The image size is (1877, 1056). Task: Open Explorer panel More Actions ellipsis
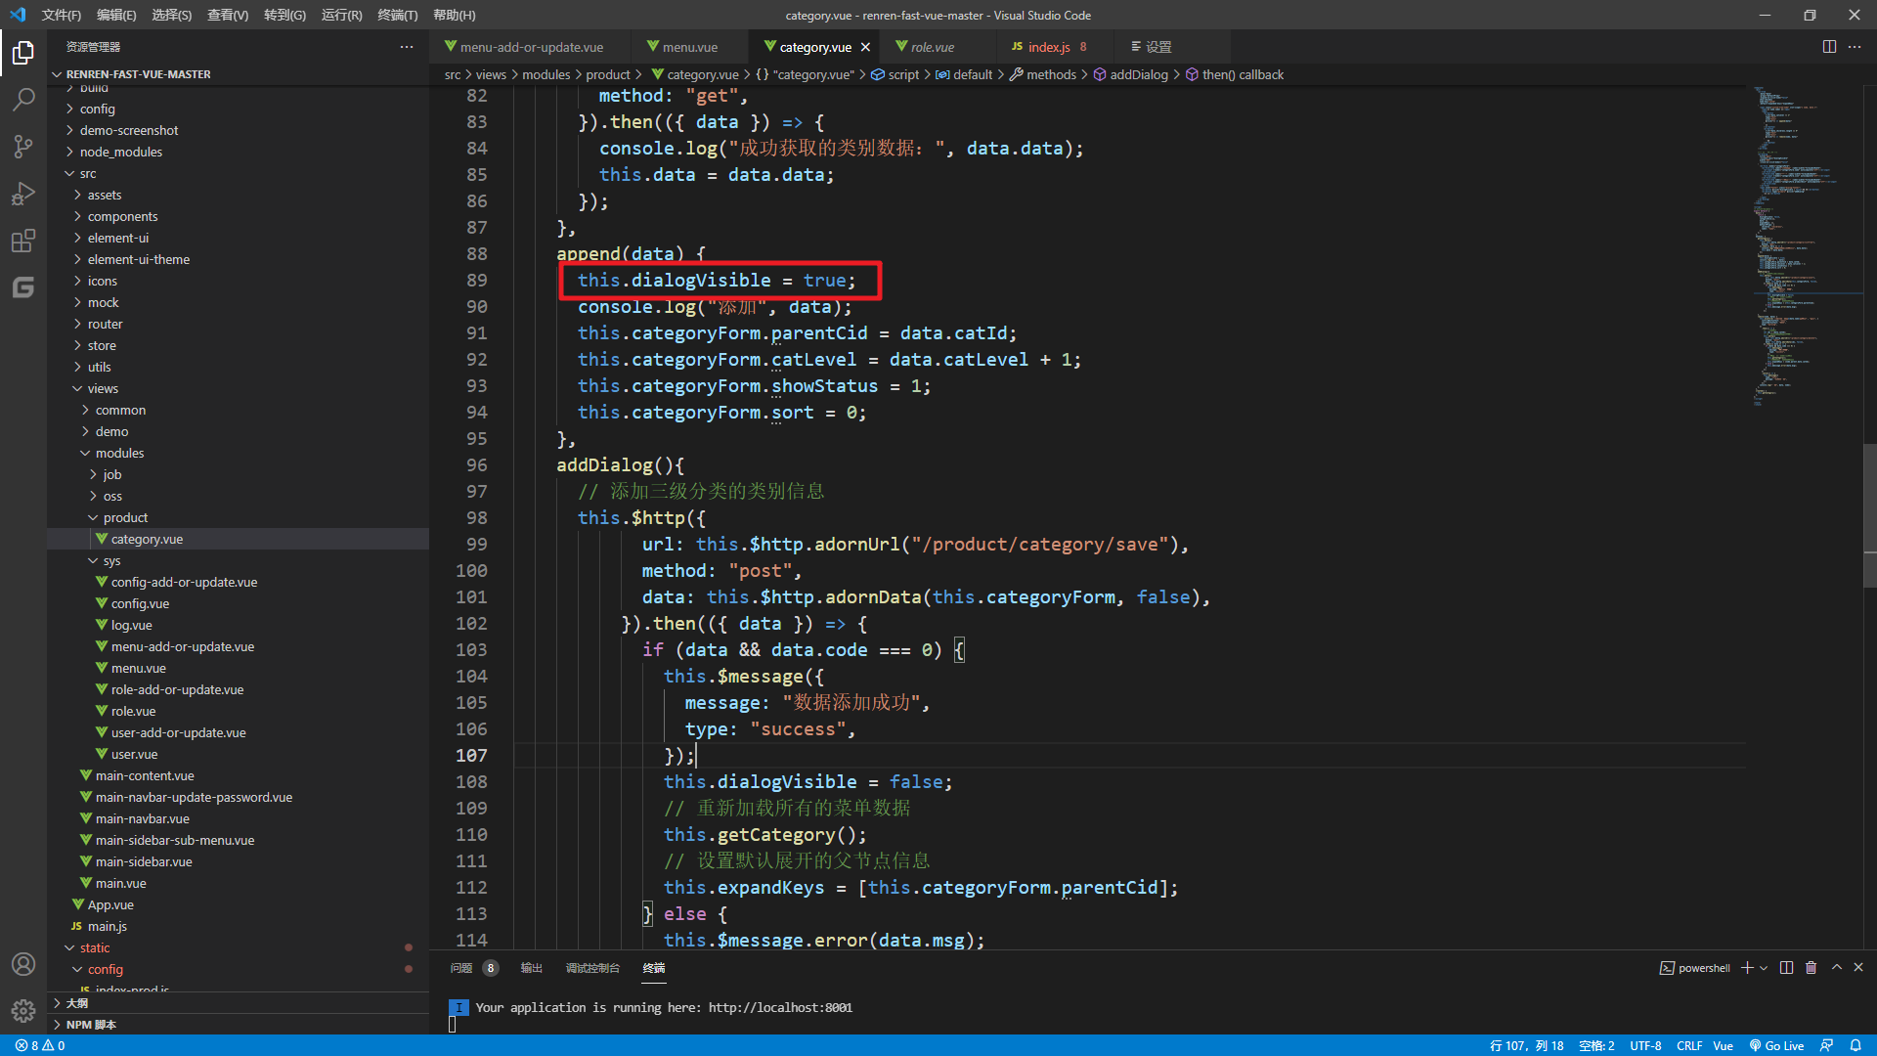407,47
